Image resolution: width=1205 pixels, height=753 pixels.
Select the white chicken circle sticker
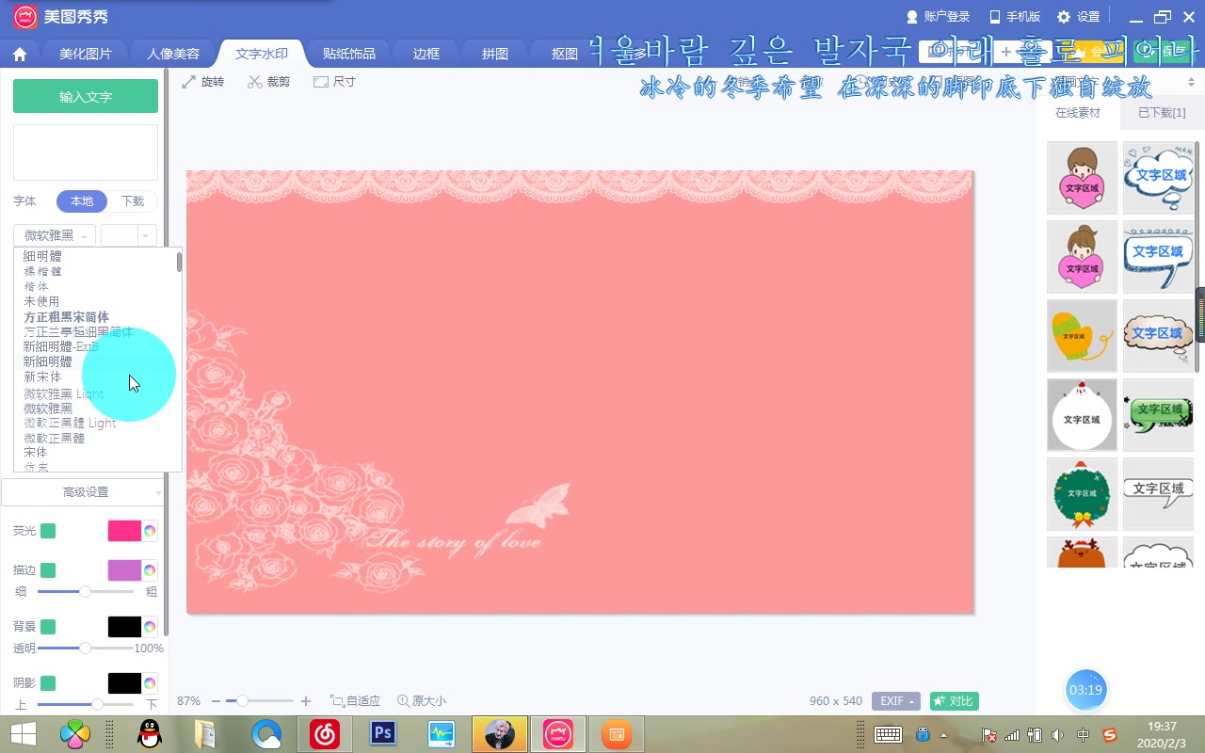tap(1082, 415)
